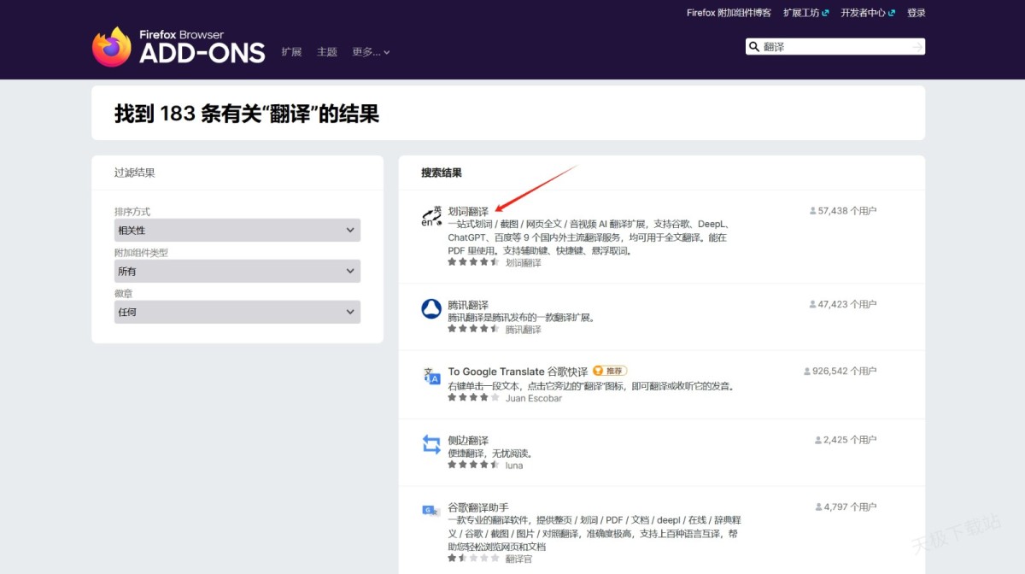This screenshot has width=1025, height=574.
Task: Click the 谷歌翻译助手 extension icon
Action: (x=430, y=511)
